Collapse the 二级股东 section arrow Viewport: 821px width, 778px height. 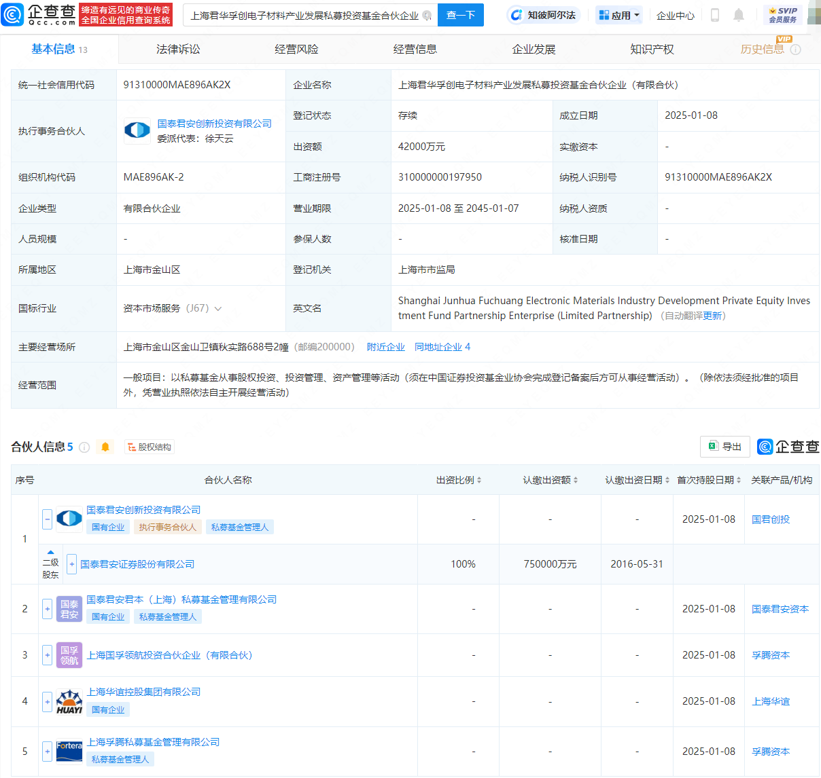(x=50, y=552)
